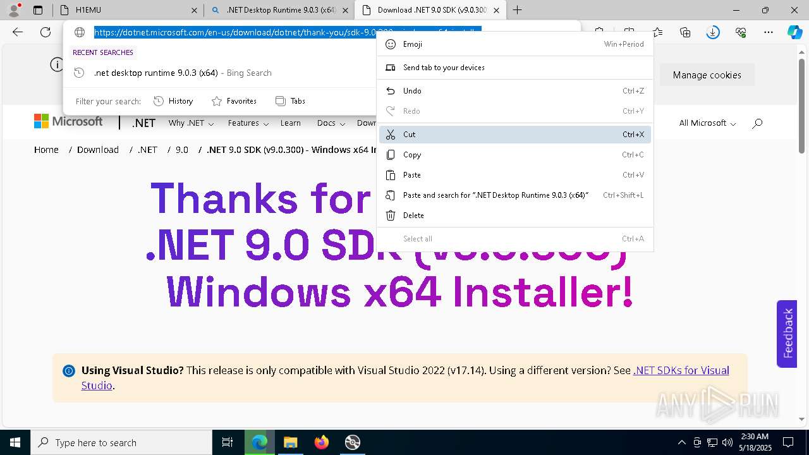809x455 pixels.
Task: Open the notification center icon
Action: coord(788,442)
